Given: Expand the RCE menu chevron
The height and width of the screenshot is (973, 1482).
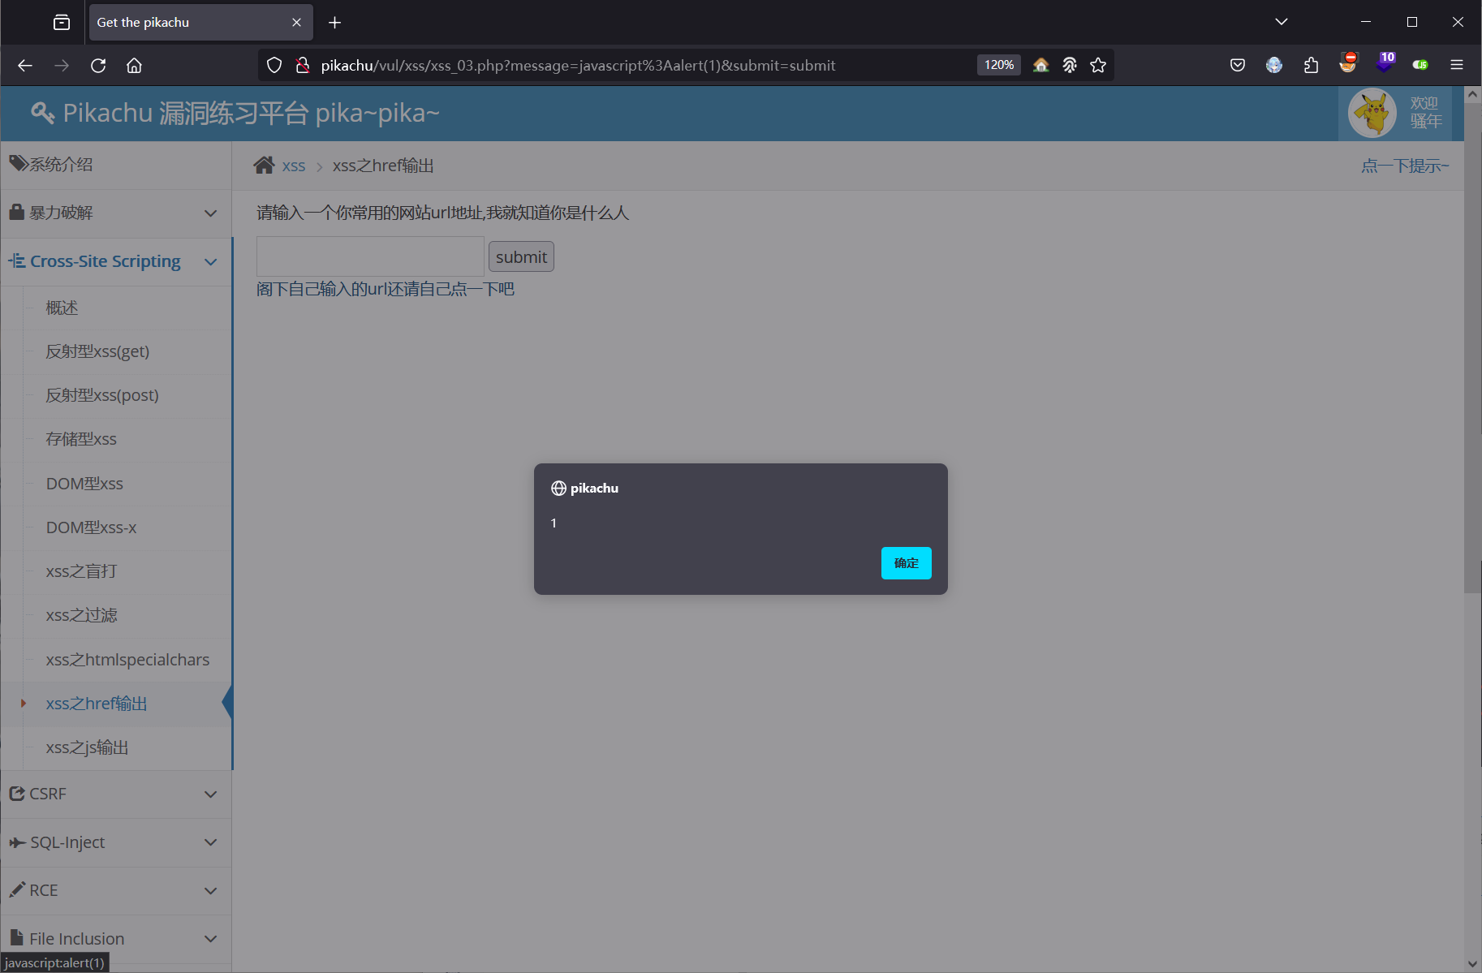Looking at the screenshot, I should pos(211,890).
